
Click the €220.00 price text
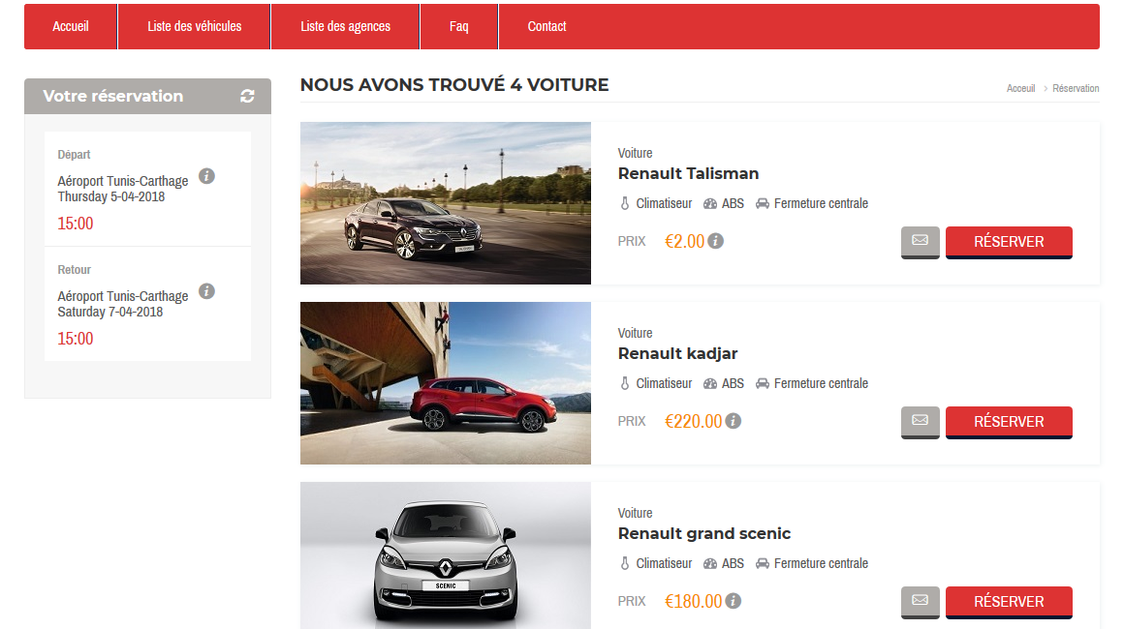click(693, 422)
